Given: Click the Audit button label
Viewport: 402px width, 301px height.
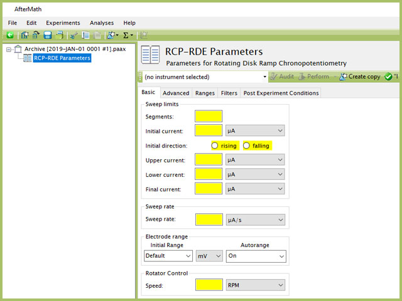Looking at the screenshot, I should [x=286, y=77].
